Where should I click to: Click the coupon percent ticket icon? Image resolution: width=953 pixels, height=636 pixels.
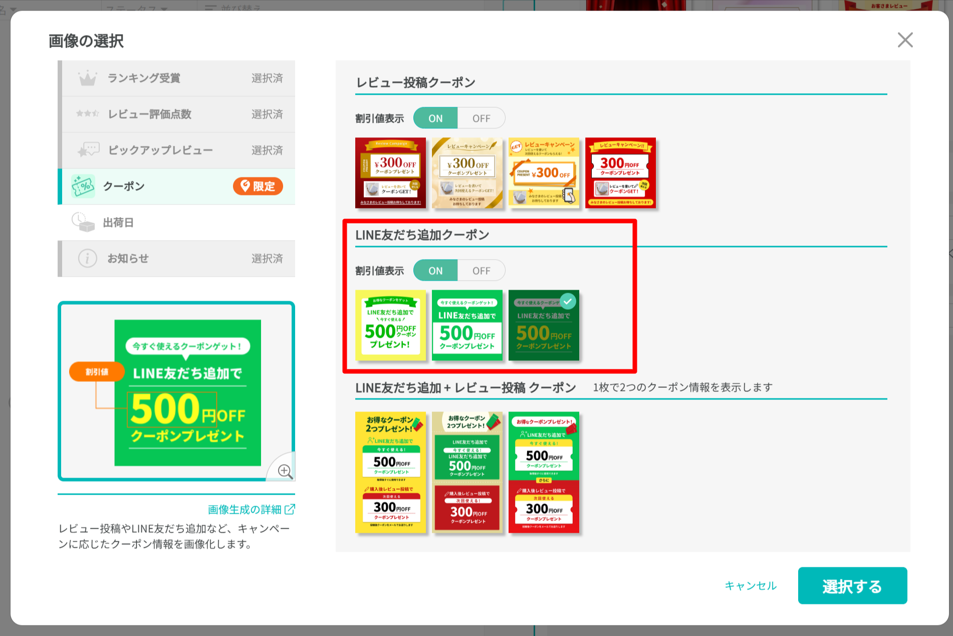pos(83,186)
